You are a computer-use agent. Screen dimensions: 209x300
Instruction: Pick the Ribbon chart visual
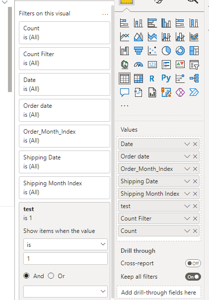(x=194, y=37)
